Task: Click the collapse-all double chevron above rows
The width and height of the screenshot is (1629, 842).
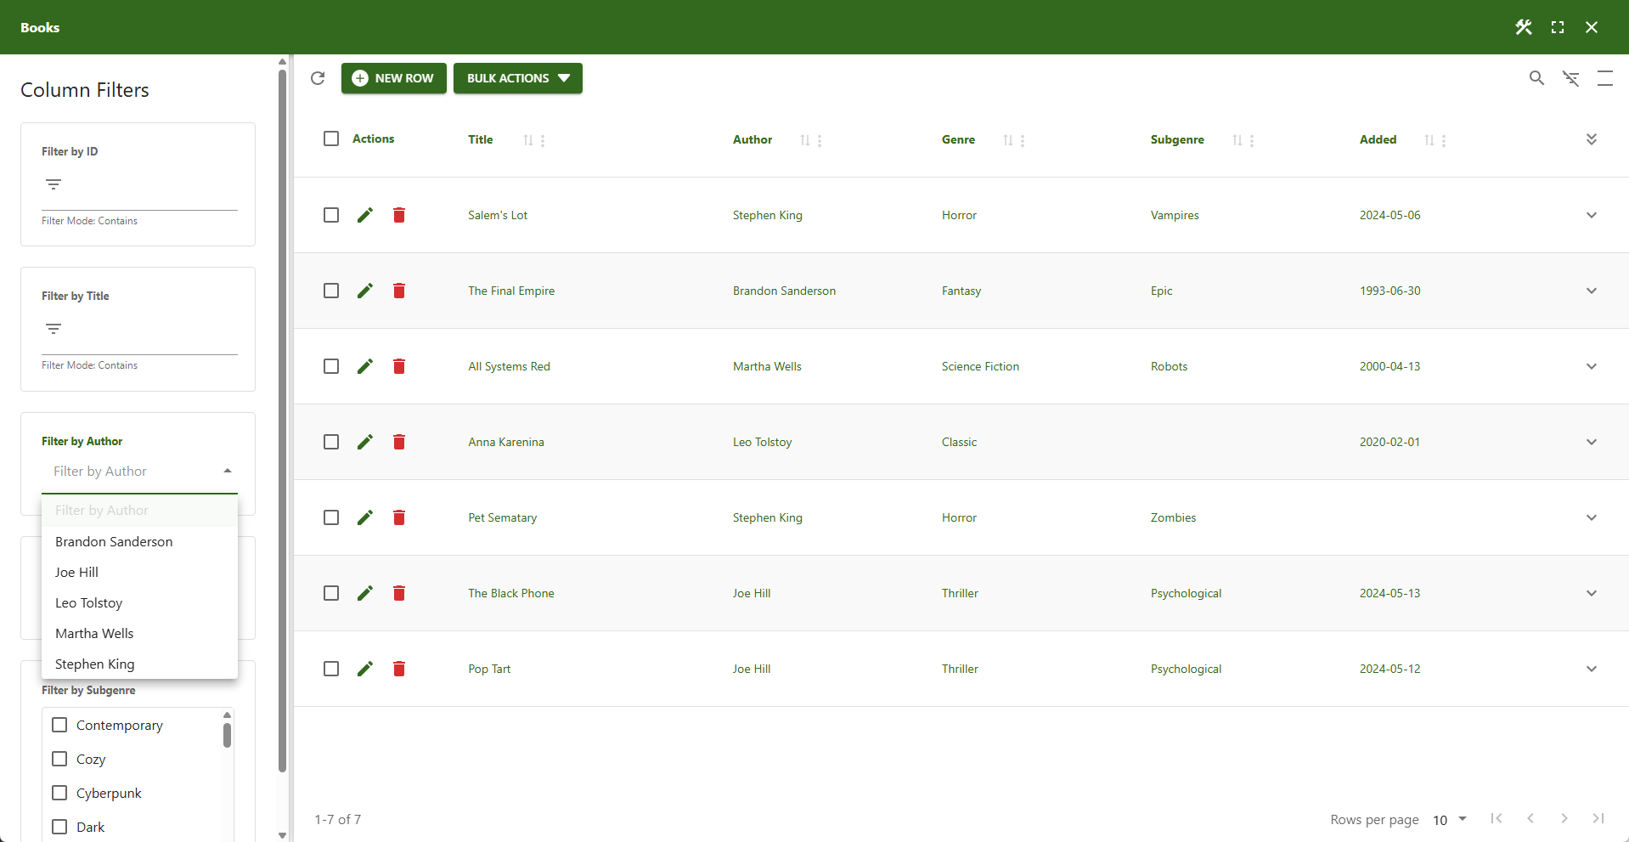Action: pos(1592,138)
